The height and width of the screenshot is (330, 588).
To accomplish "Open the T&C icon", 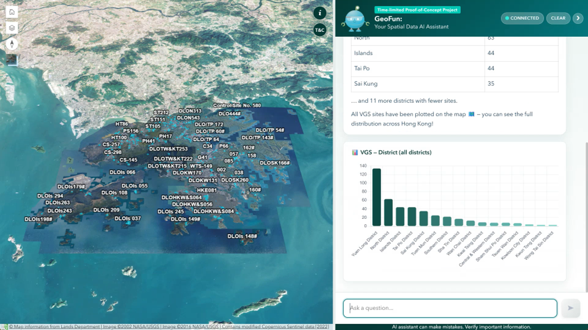I will tap(320, 30).
